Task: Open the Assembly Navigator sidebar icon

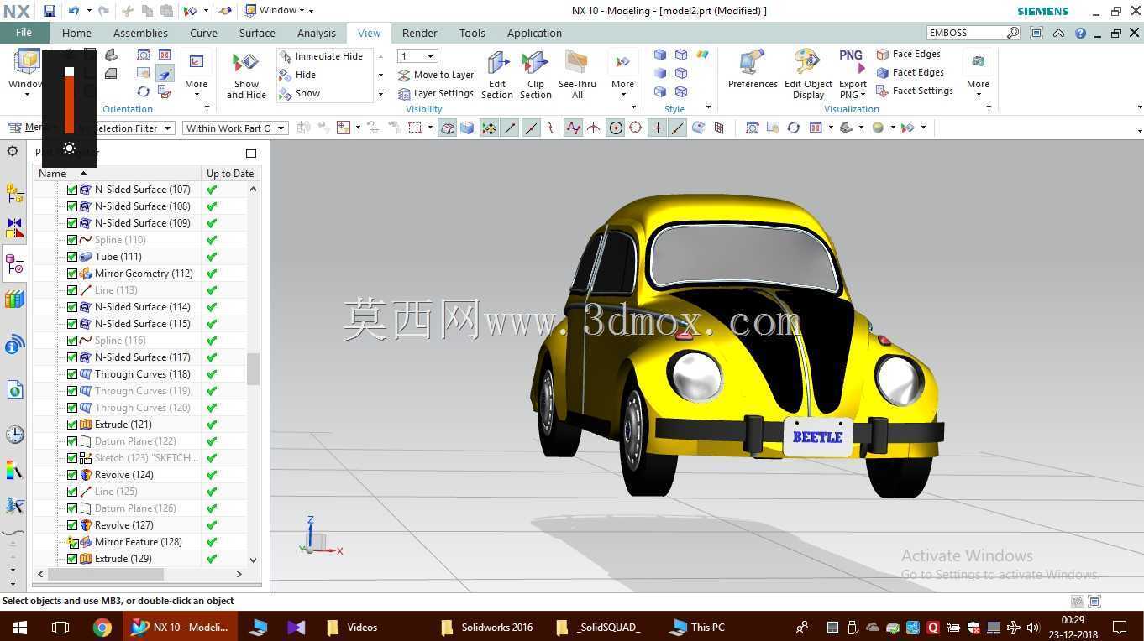Action: tap(14, 192)
